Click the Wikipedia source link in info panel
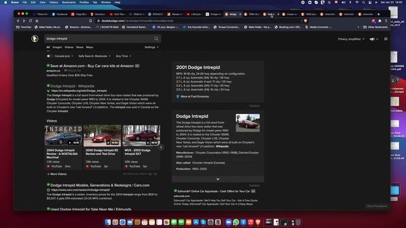The width and height of the screenshot is (406, 228). coord(222,146)
